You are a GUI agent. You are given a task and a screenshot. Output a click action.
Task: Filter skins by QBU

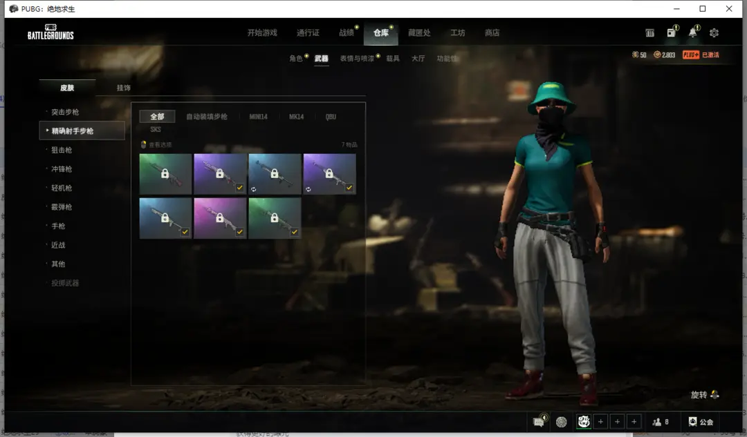click(x=331, y=117)
